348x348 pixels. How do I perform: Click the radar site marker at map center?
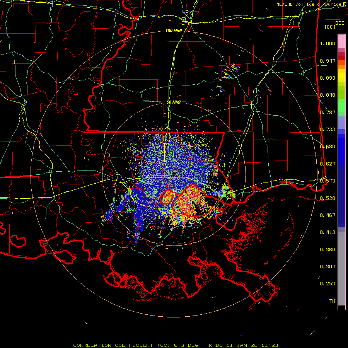pyautogui.click(x=174, y=174)
